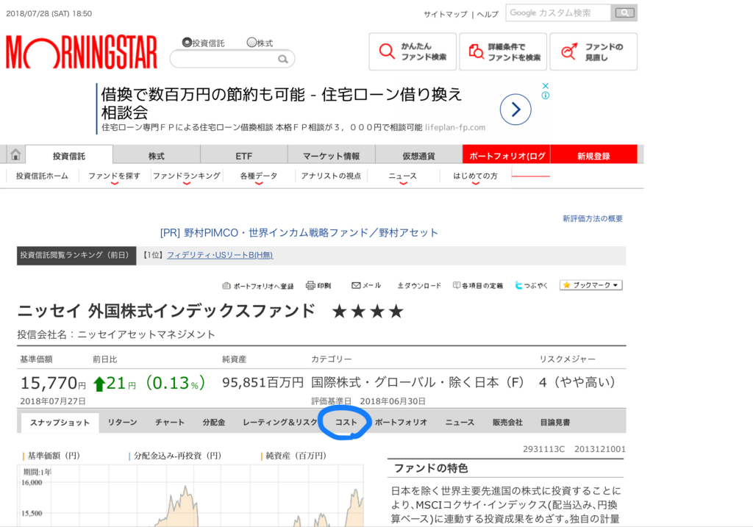This screenshot has height=527, width=753.
Task: Click the item definitions icon (各項目の定義)
Action: click(x=456, y=286)
